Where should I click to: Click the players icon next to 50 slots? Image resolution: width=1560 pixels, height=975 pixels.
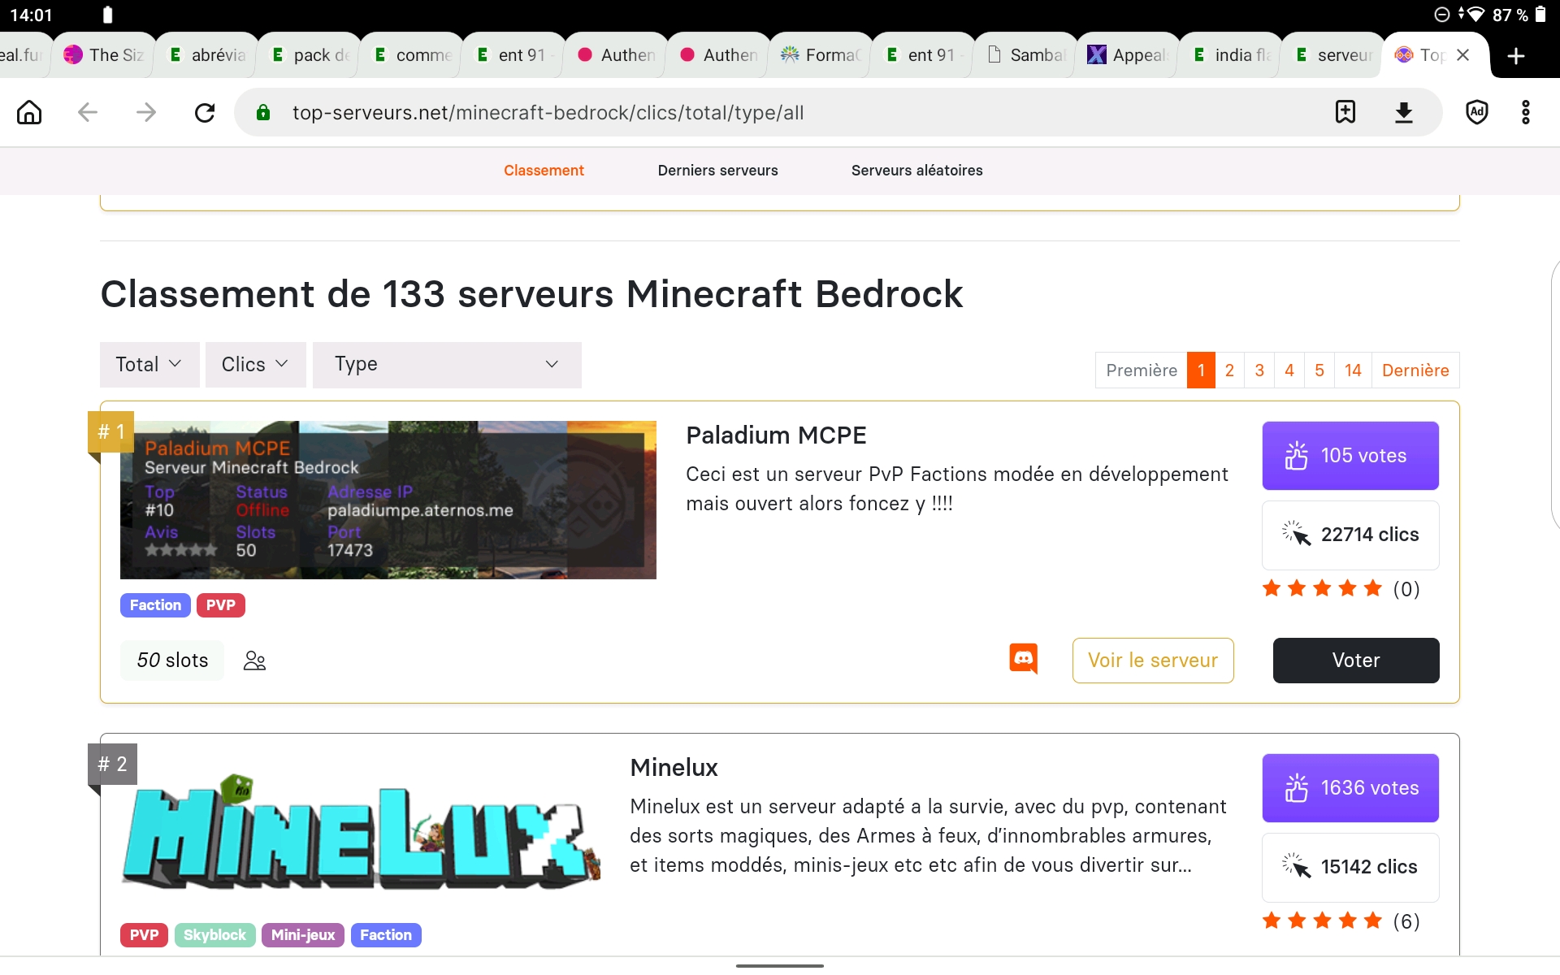[254, 661]
